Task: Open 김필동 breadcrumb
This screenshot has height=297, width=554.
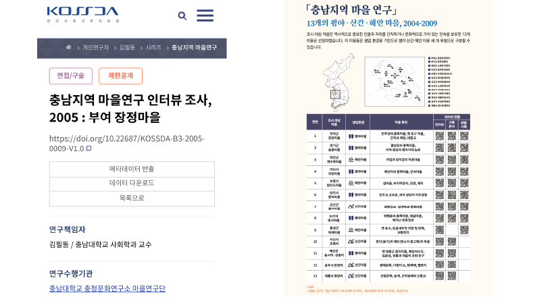Action: click(x=127, y=47)
